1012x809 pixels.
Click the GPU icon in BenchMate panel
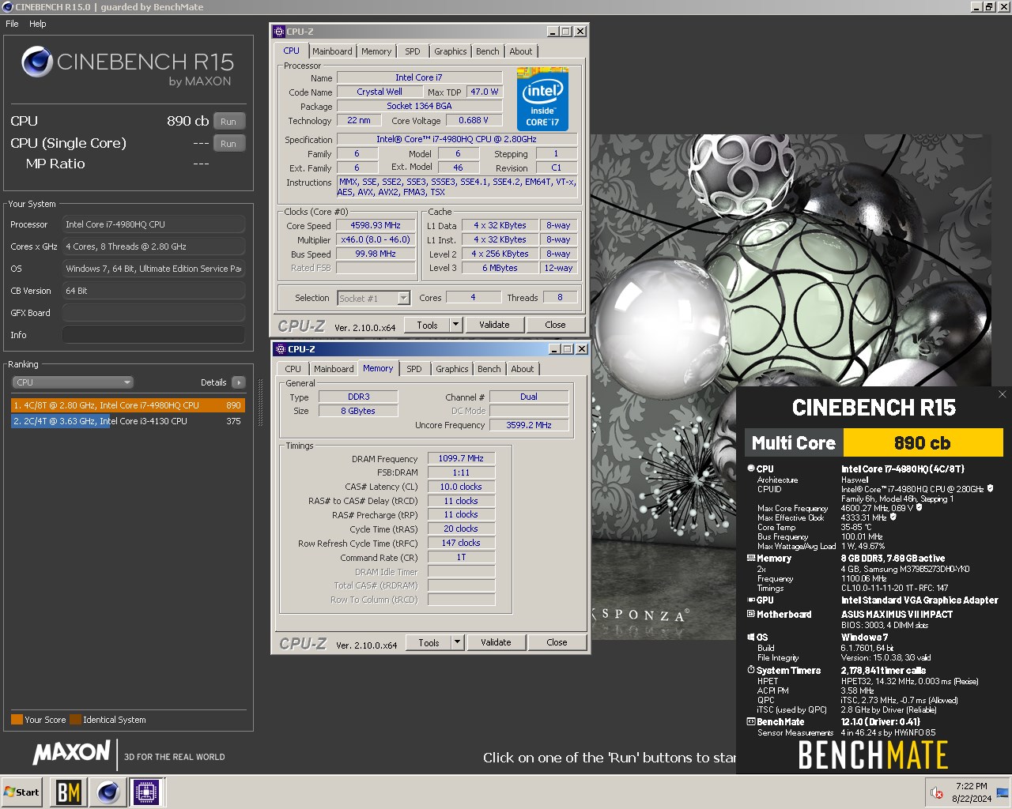pos(751,600)
